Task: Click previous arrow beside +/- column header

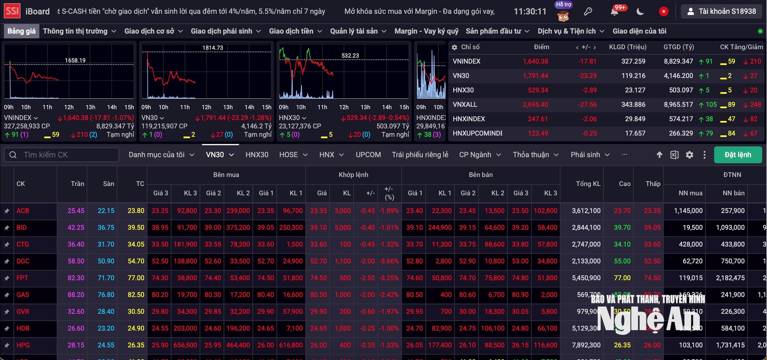Action: pyautogui.click(x=577, y=48)
